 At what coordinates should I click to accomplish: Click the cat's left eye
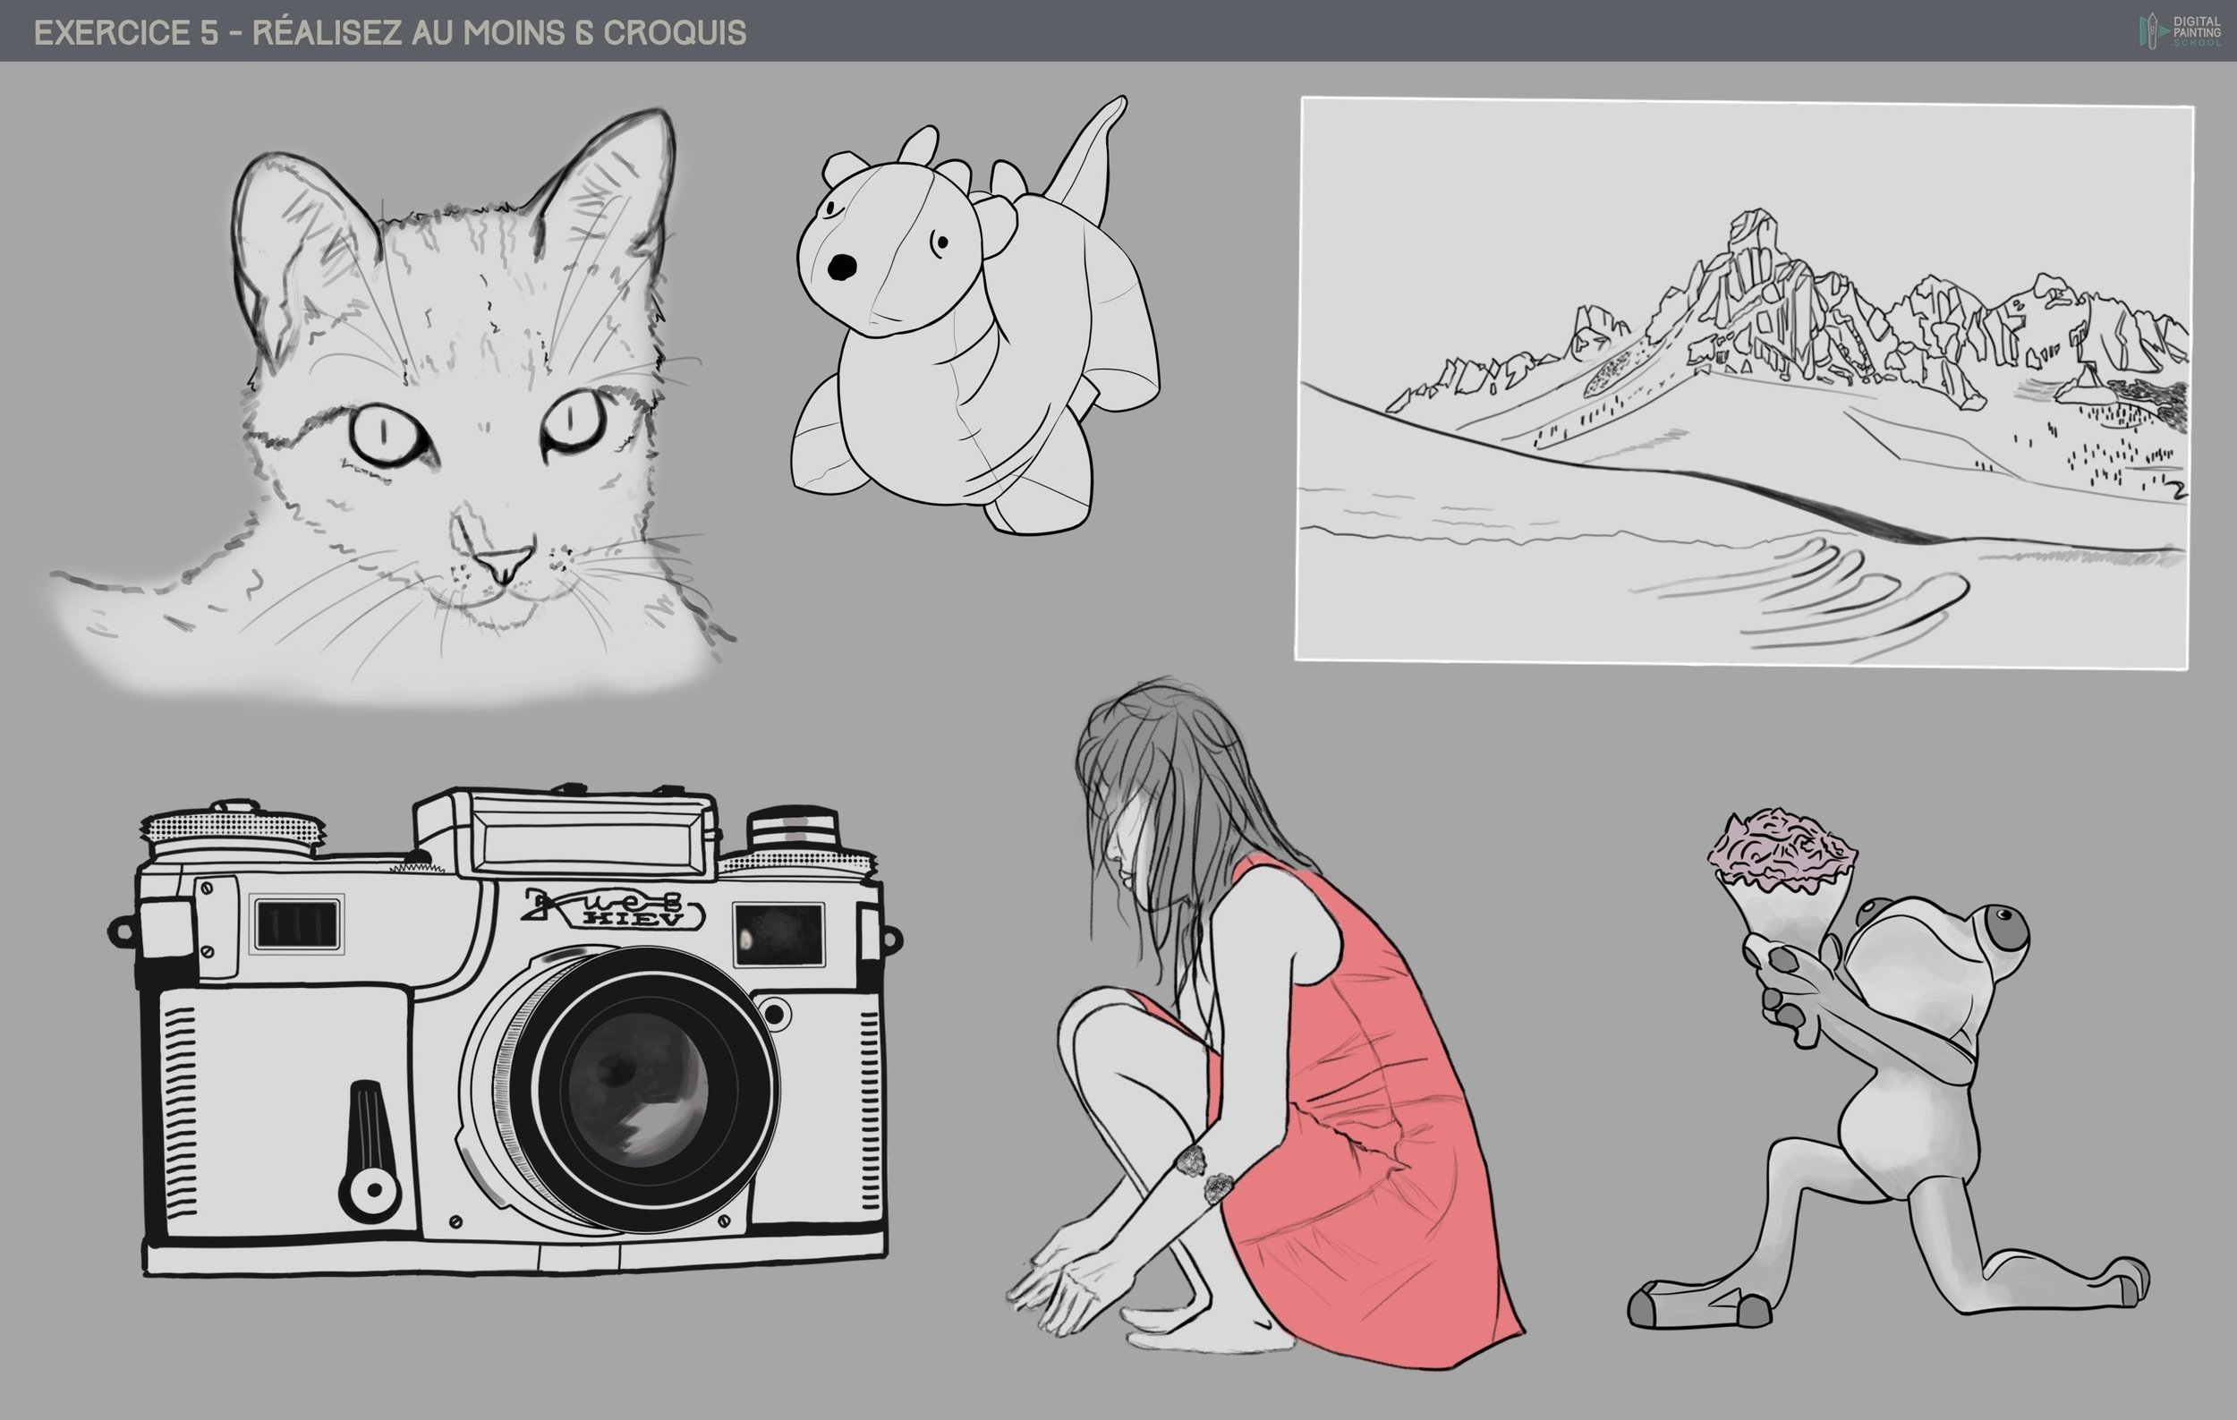(x=386, y=434)
